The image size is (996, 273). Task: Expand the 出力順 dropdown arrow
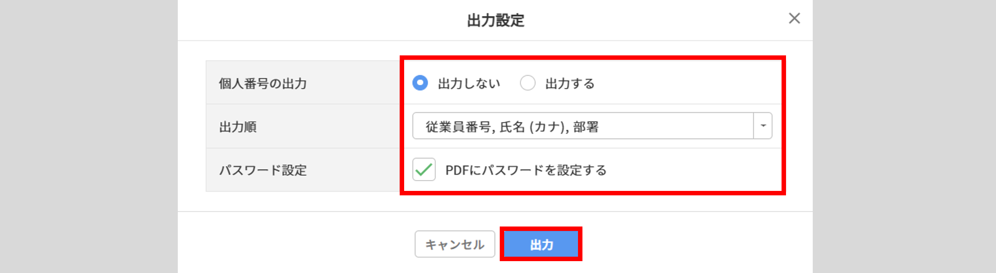[x=763, y=126]
